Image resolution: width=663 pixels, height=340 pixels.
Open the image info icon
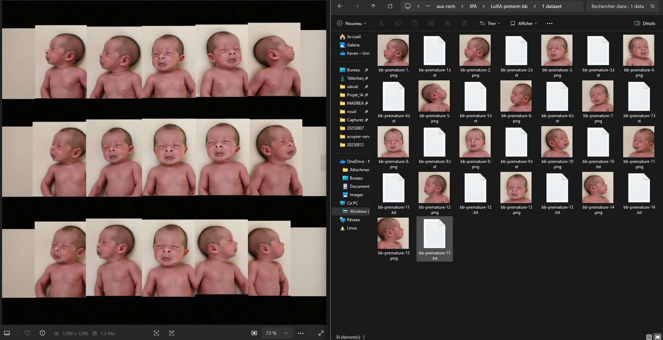42,333
